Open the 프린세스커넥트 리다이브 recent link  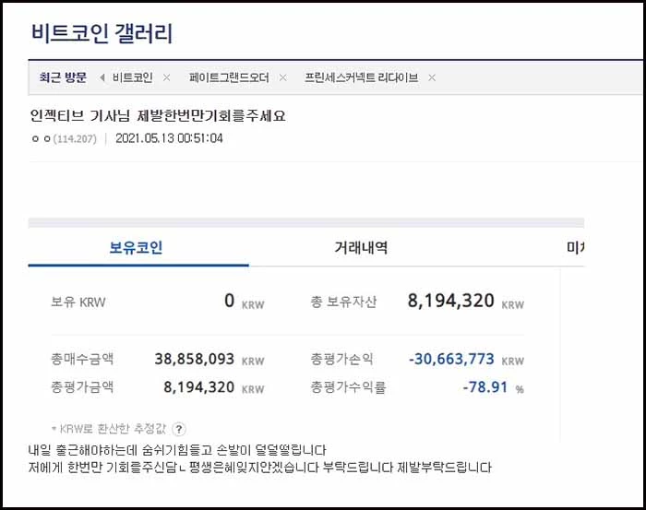coord(362,77)
